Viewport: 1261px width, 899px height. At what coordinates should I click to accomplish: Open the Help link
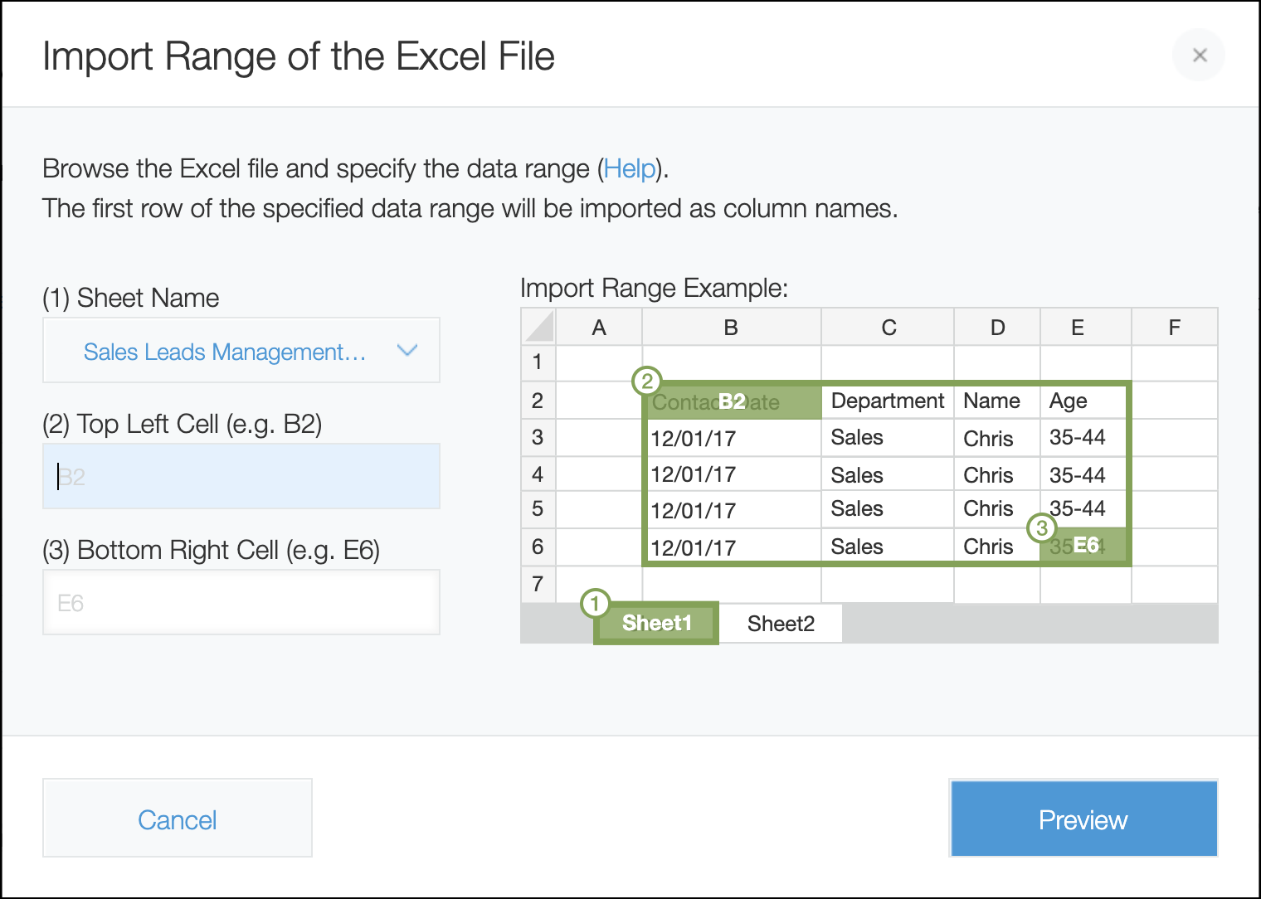click(629, 169)
